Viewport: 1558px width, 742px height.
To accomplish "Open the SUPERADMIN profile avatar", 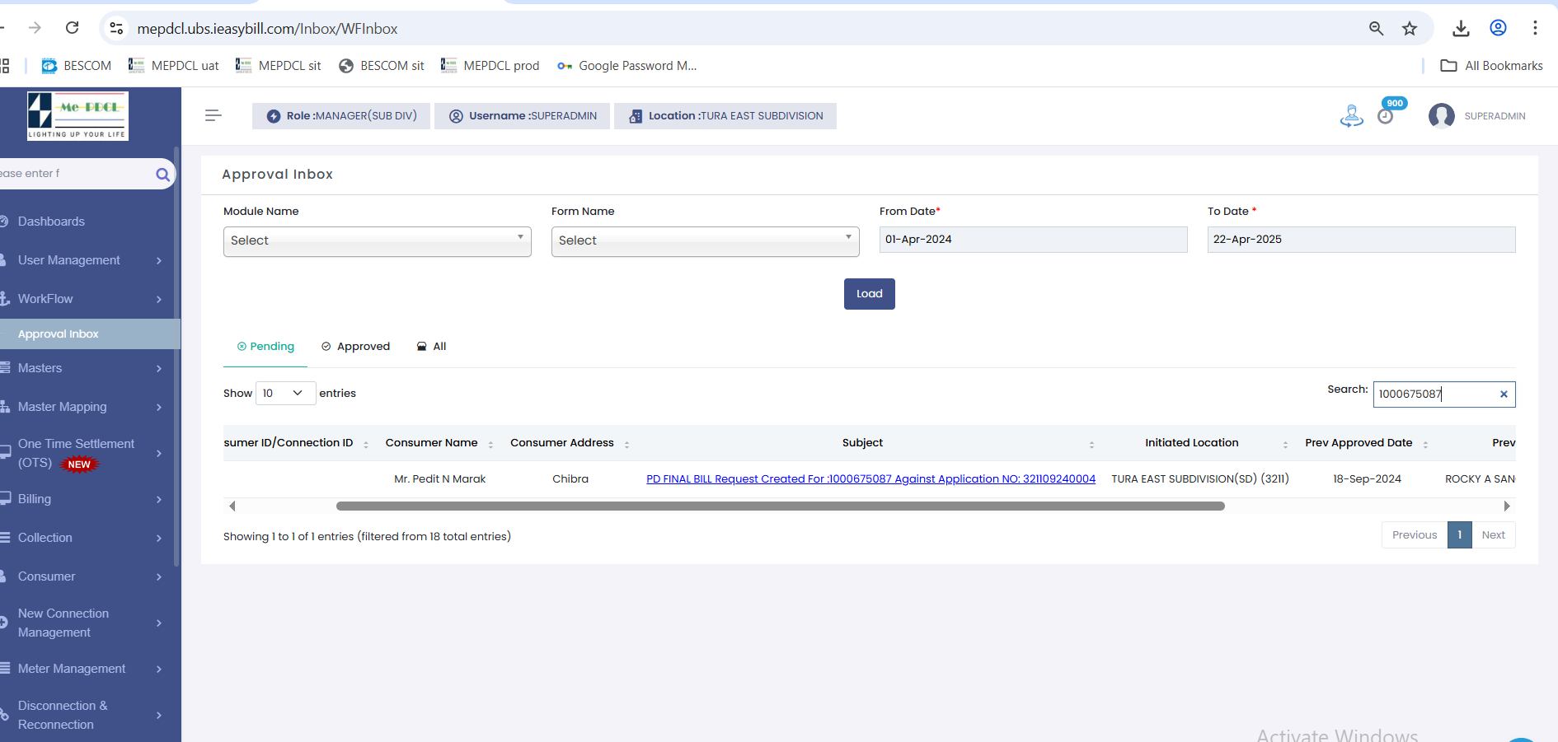I will pyautogui.click(x=1442, y=116).
